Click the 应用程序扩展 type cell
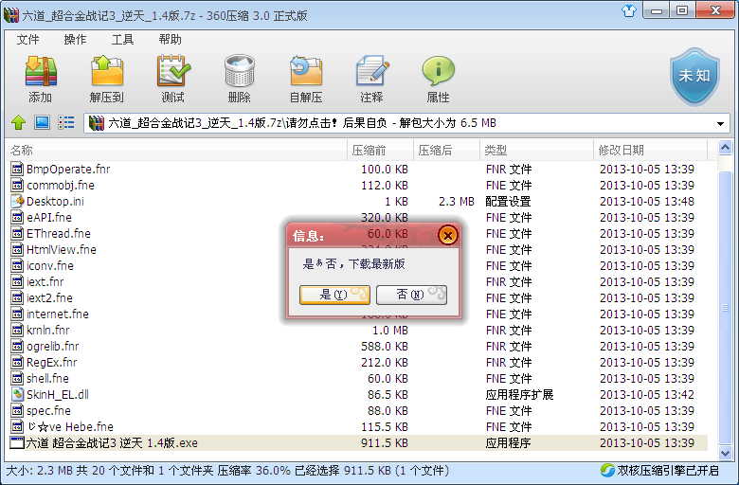Viewport: 739px width, 485px height. pos(519,394)
